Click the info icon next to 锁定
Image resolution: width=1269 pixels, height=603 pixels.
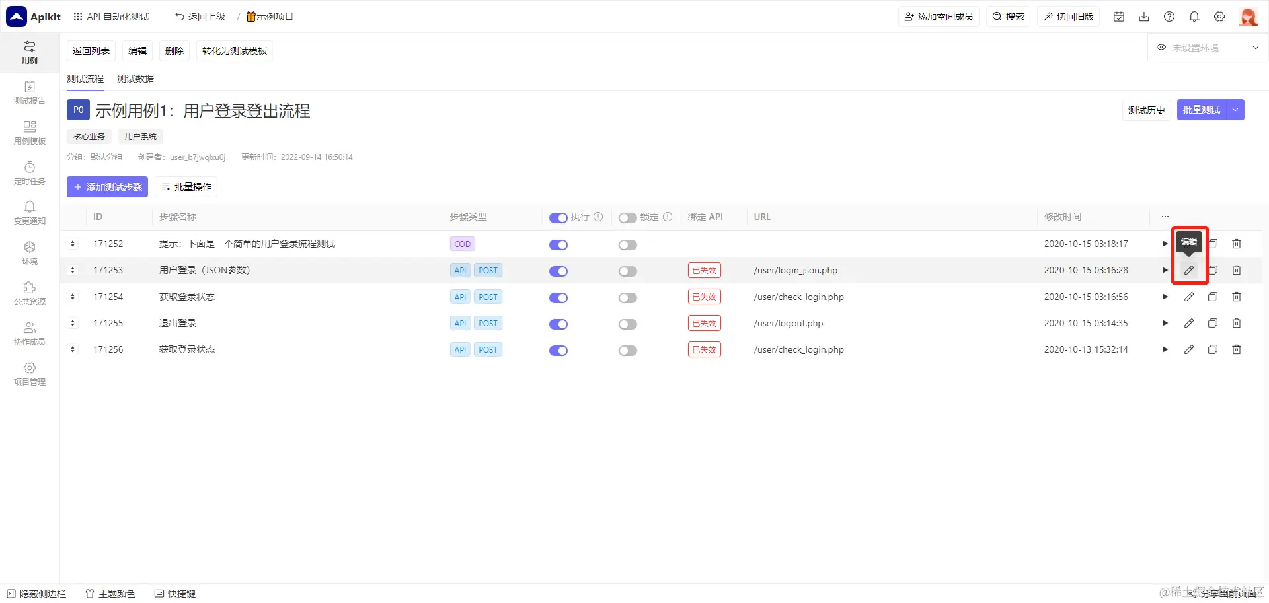coord(668,217)
